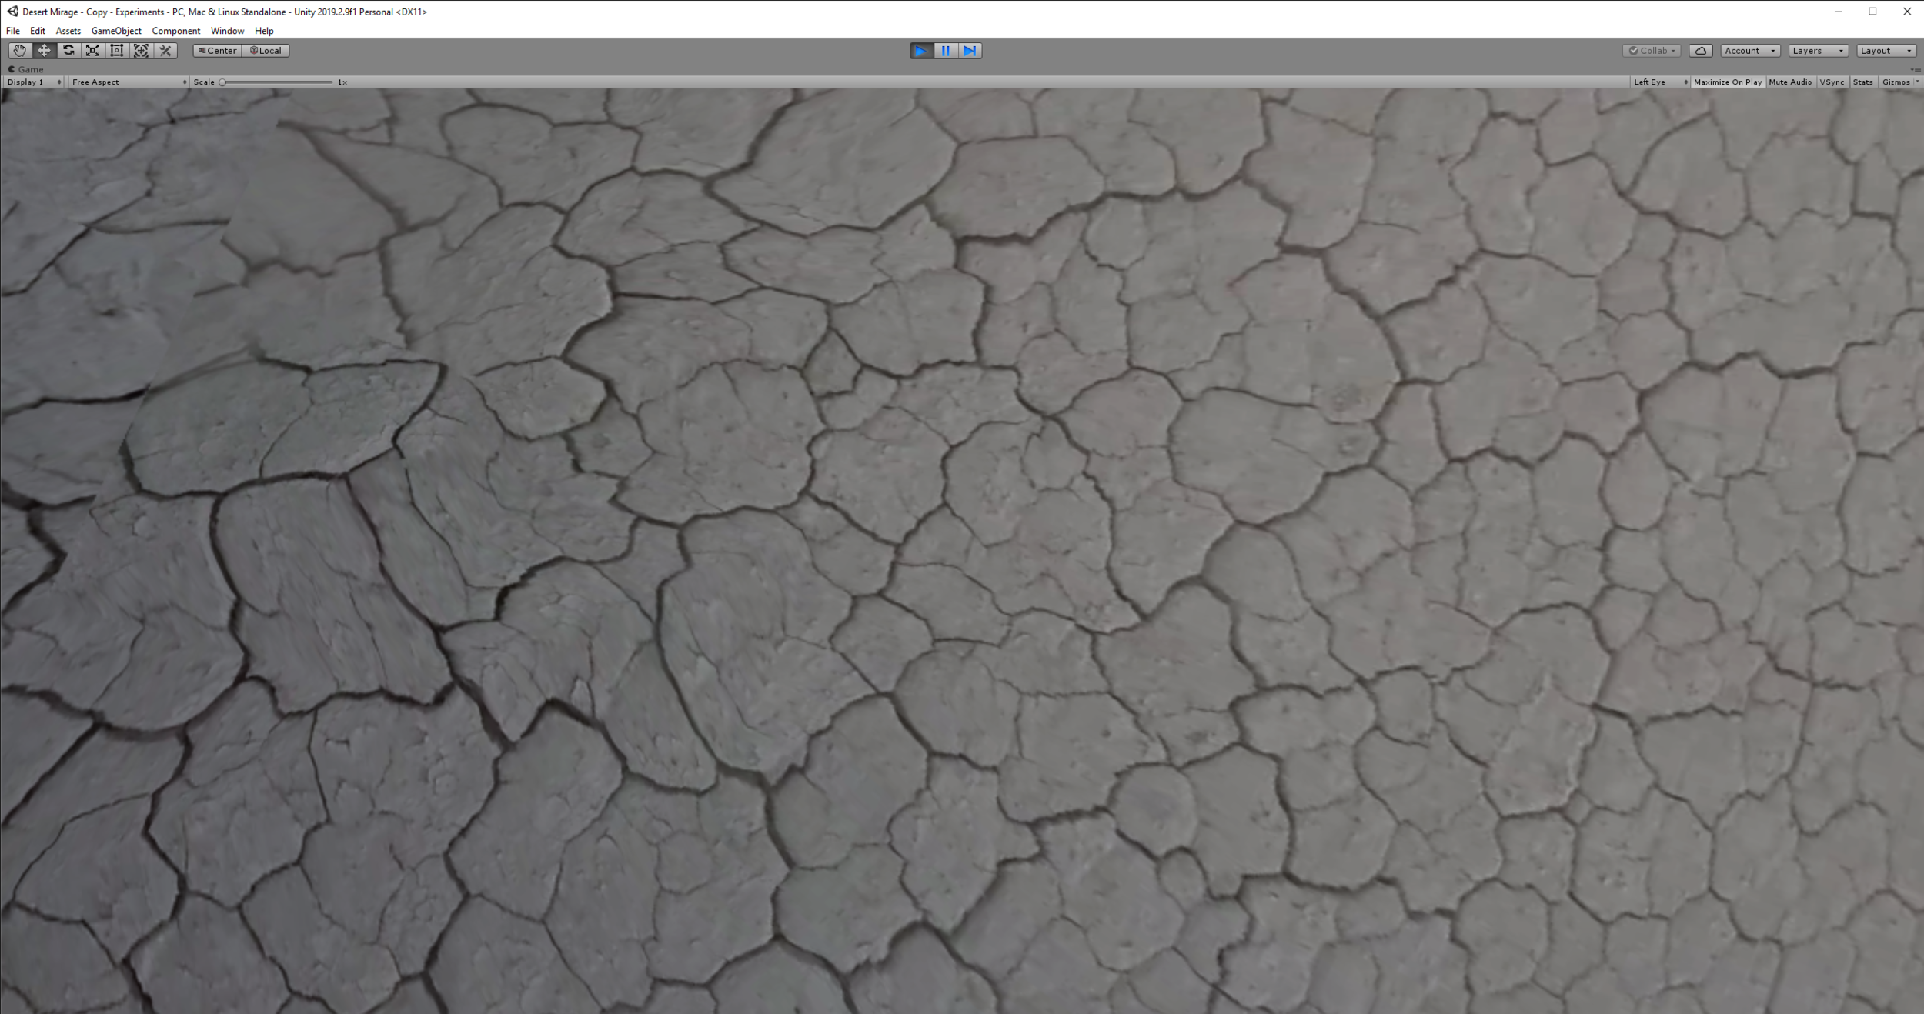Click the Scale slider handle
The image size is (1924, 1014).
[x=222, y=82]
